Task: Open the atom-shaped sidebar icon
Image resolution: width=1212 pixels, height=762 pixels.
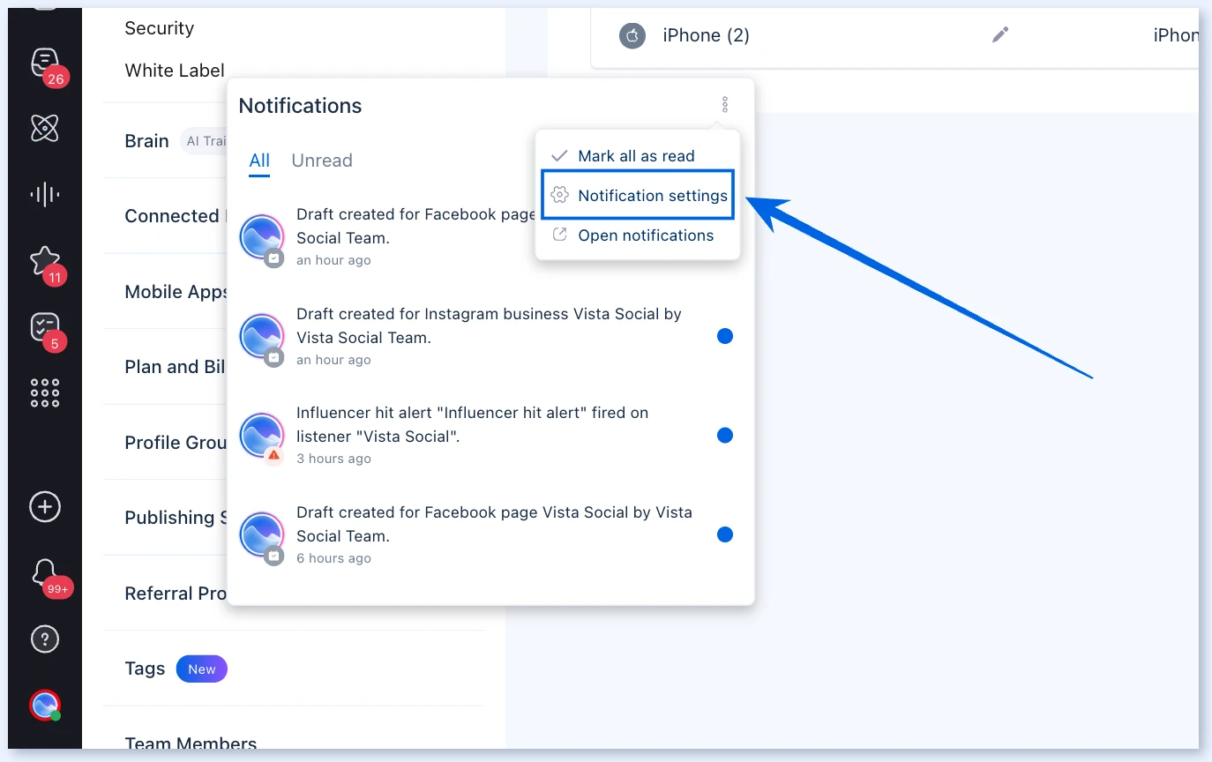Action: pos(45,129)
